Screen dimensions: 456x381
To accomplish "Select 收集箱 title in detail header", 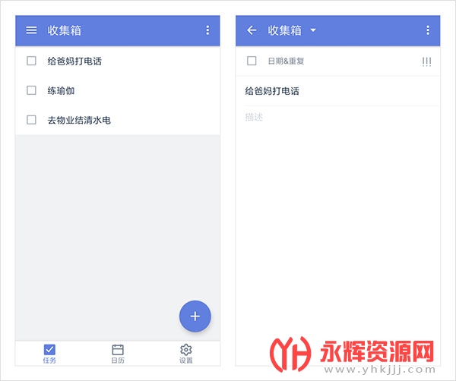I will point(284,30).
